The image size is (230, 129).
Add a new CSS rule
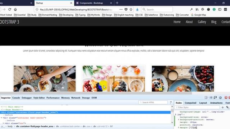pyautogui.click(x=223, y=107)
